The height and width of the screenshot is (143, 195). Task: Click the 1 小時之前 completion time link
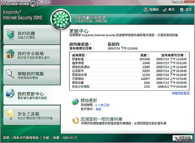tap(102, 105)
